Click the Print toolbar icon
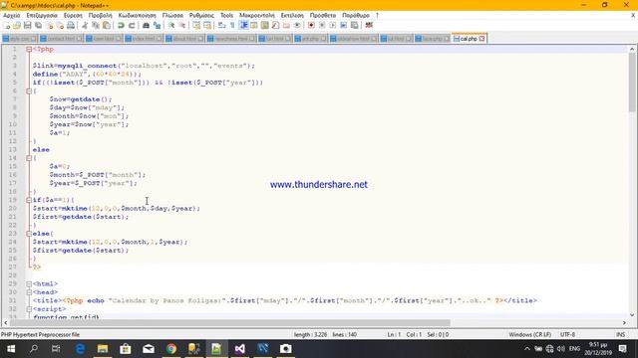 (x=71, y=25)
